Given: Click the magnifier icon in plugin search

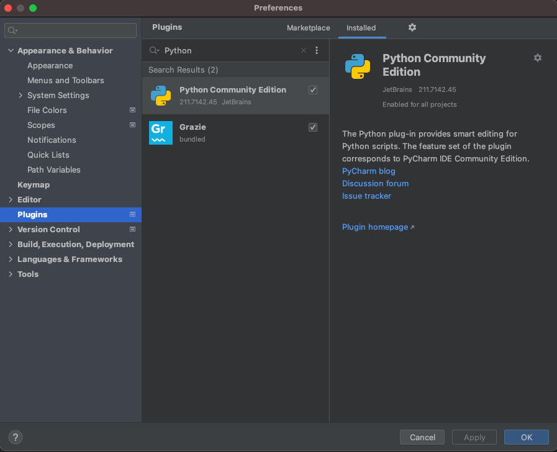Looking at the screenshot, I should (x=154, y=50).
